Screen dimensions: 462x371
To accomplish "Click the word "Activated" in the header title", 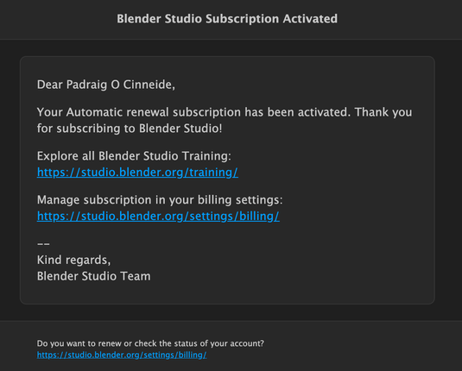I will (310, 19).
